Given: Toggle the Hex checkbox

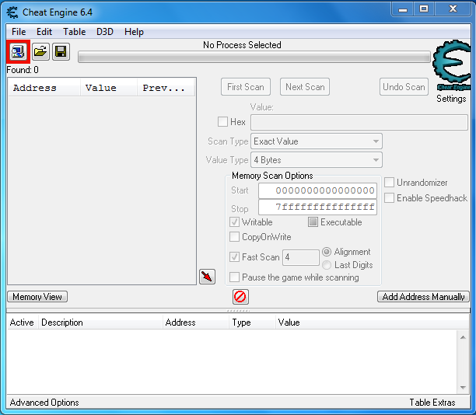Looking at the screenshot, I should (x=223, y=122).
